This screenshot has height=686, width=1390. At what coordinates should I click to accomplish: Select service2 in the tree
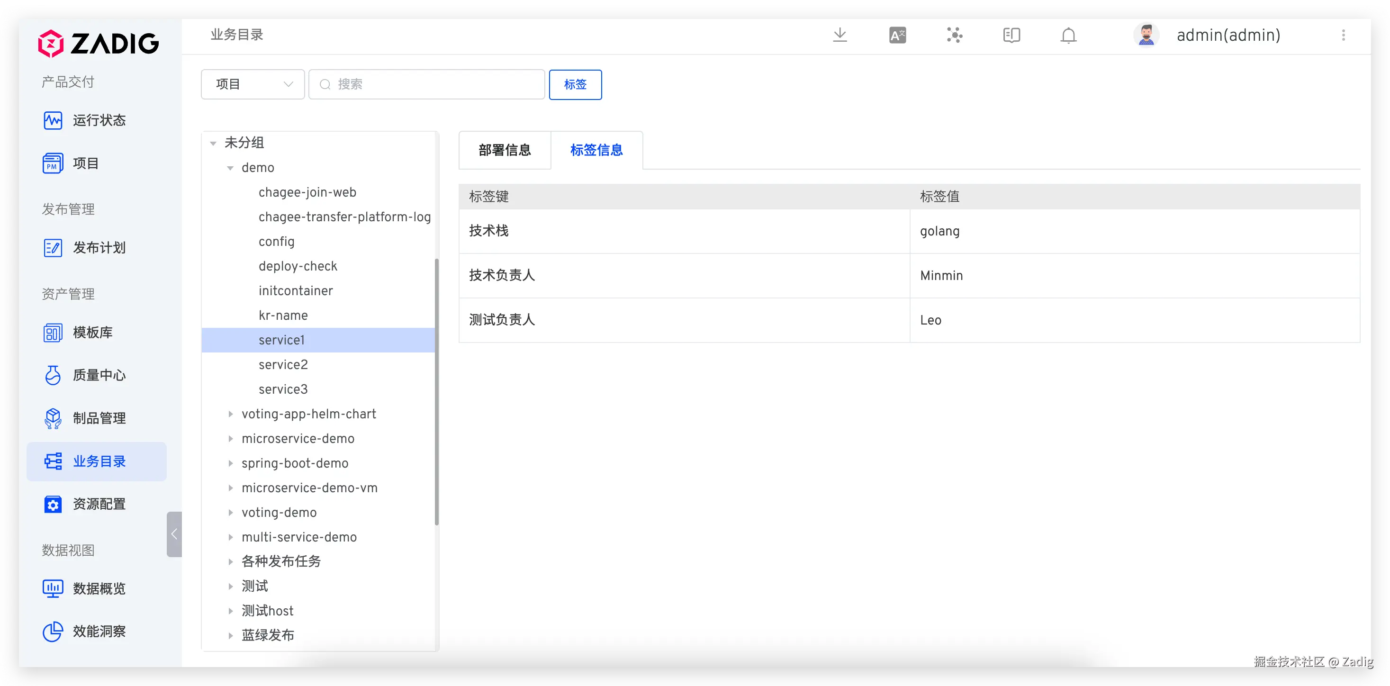click(x=283, y=365)
